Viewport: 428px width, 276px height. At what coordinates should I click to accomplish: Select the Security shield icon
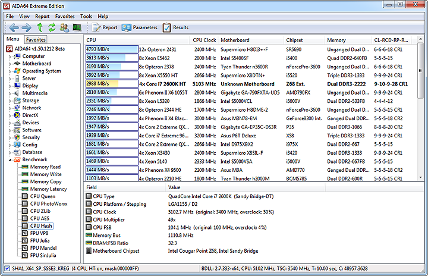(17, 137)
